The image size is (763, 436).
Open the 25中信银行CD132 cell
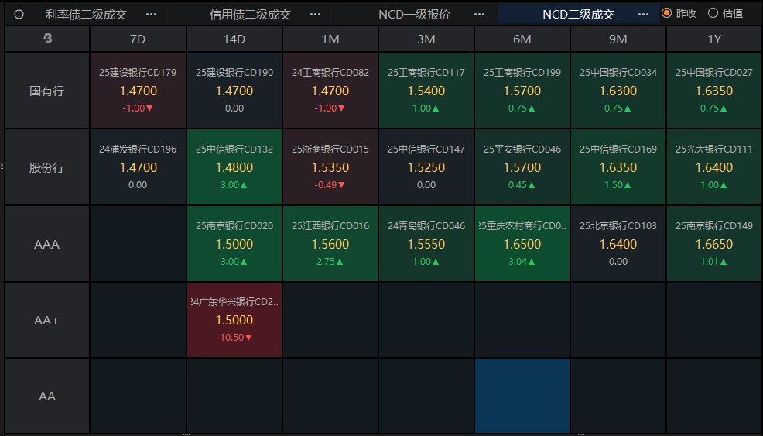[x=234, y=167]
